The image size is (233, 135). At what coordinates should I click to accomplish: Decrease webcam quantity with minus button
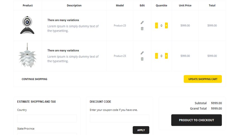coord(156,26)
